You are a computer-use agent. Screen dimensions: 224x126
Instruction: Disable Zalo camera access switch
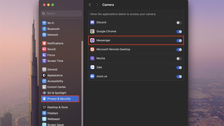tap(179, 67)
